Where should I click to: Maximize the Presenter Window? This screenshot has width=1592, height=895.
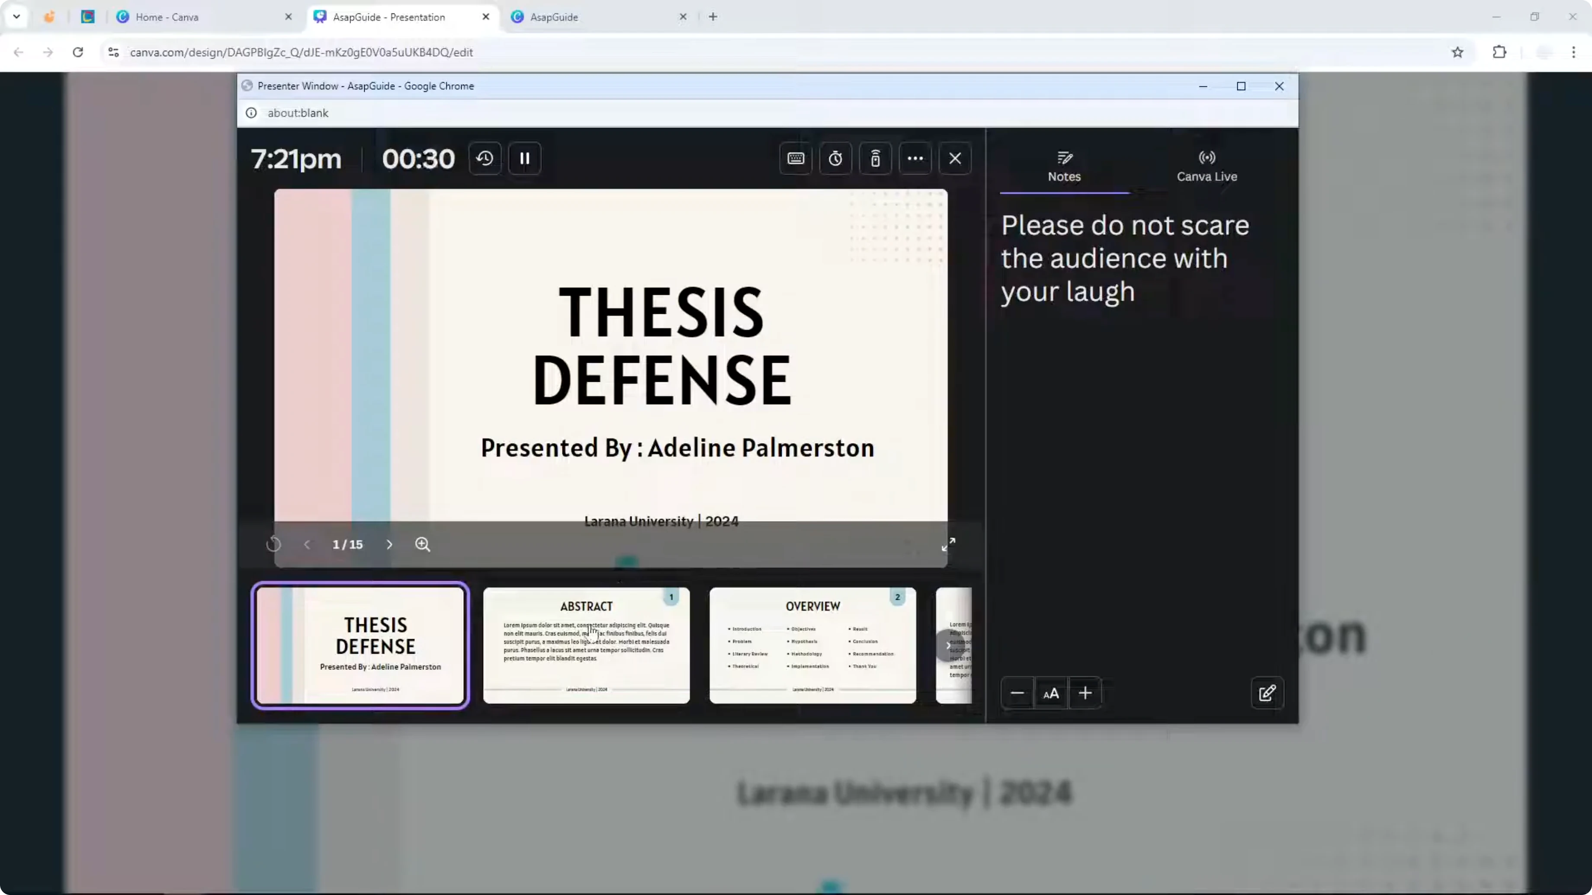(1241, 86)
